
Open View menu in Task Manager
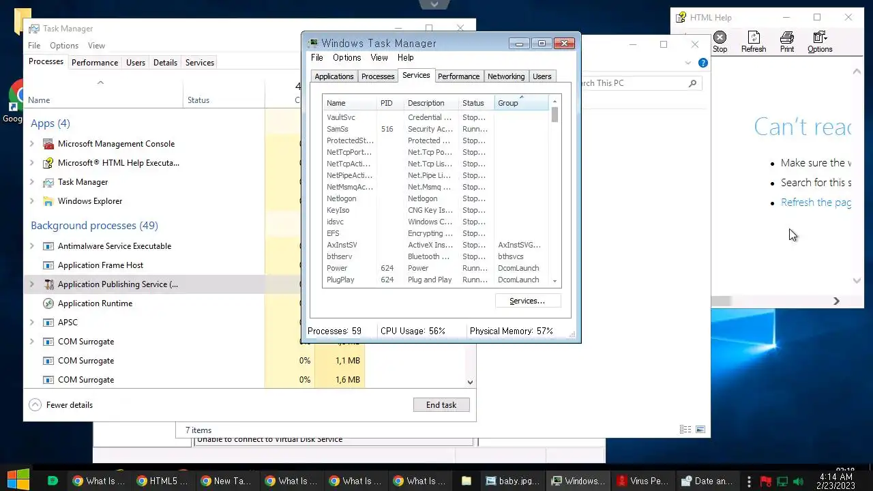click(x=96, y=46)
